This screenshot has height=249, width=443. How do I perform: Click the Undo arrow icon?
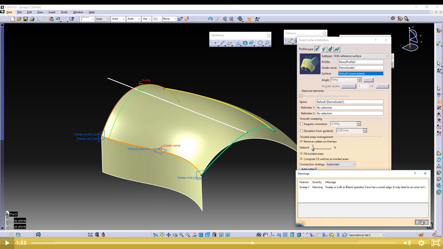(58, 19)
